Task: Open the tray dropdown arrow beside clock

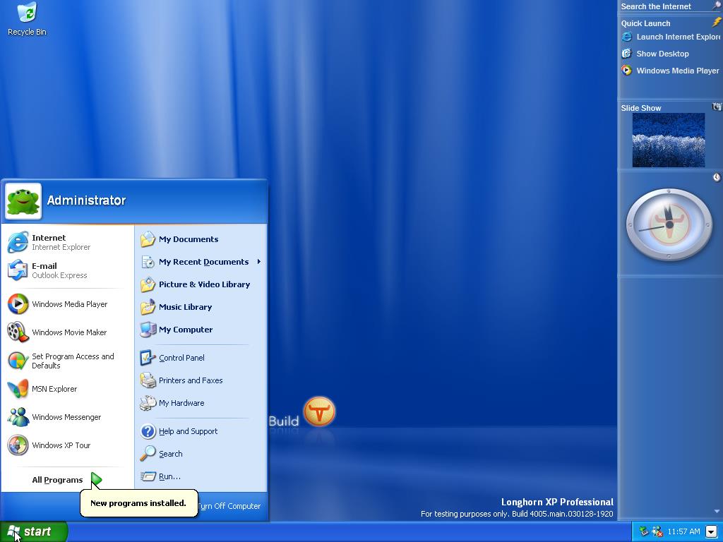Action: [x=712, y=531]
